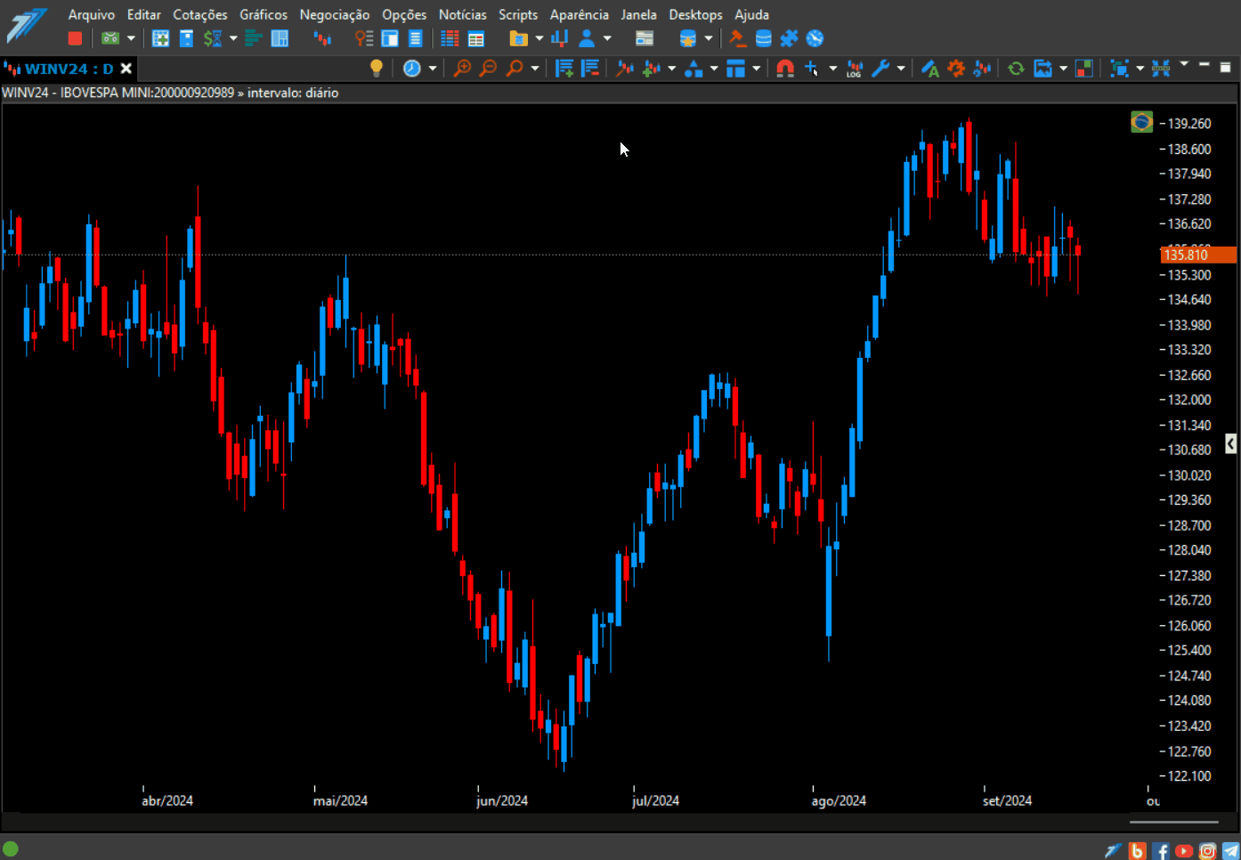Open dropdown next to dollar hourglass icon
Image resolution: width=1241 pixels, height=860 pixels.
pos(233,38)
